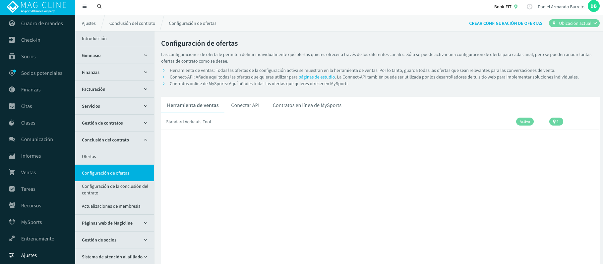Follow the páginas de estudio link

coord(317,77)
